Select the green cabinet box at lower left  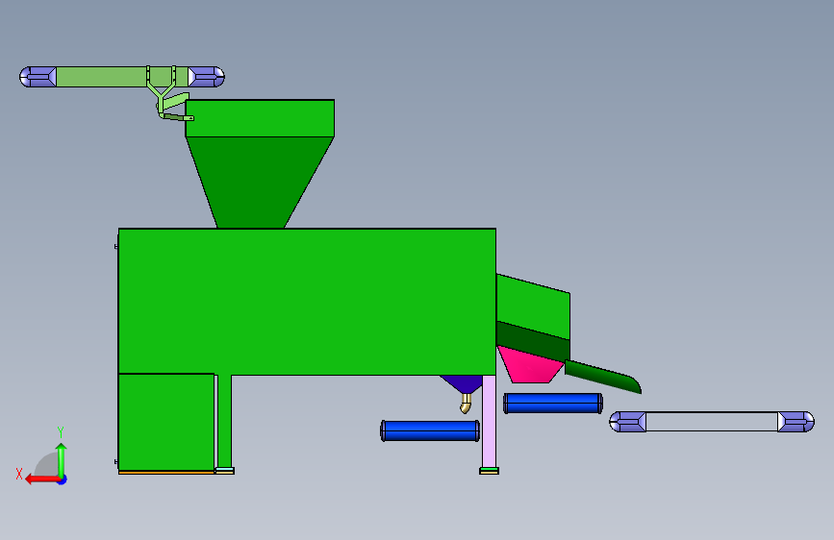[x=166, y=422]
